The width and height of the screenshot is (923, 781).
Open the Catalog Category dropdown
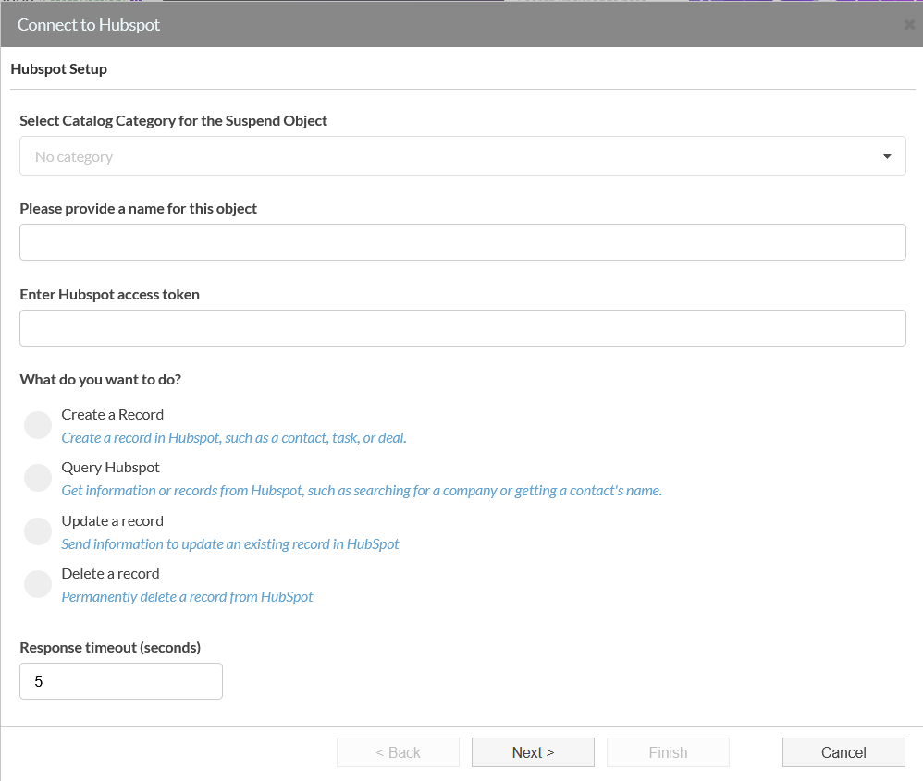(x=462, y=156)
